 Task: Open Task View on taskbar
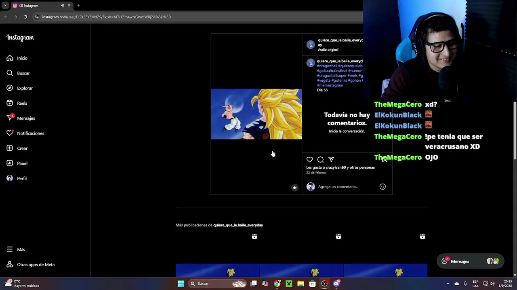253,284
